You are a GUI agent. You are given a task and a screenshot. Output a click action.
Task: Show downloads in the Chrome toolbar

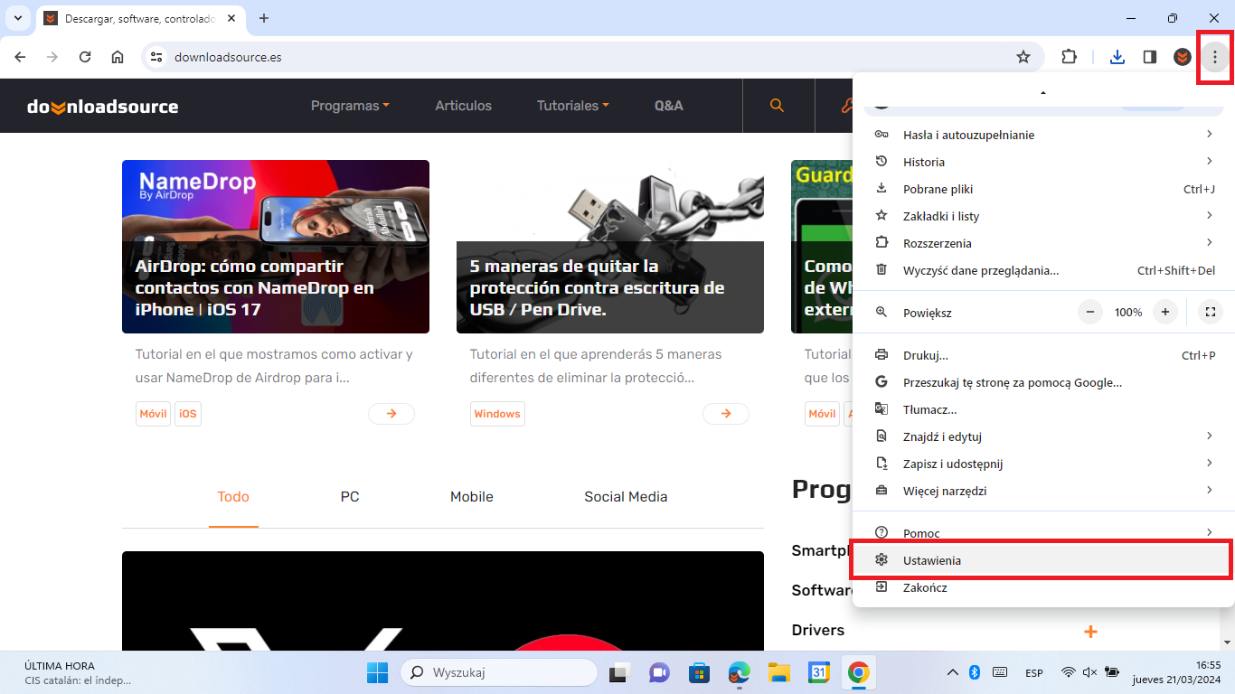tap(1117, 57)
